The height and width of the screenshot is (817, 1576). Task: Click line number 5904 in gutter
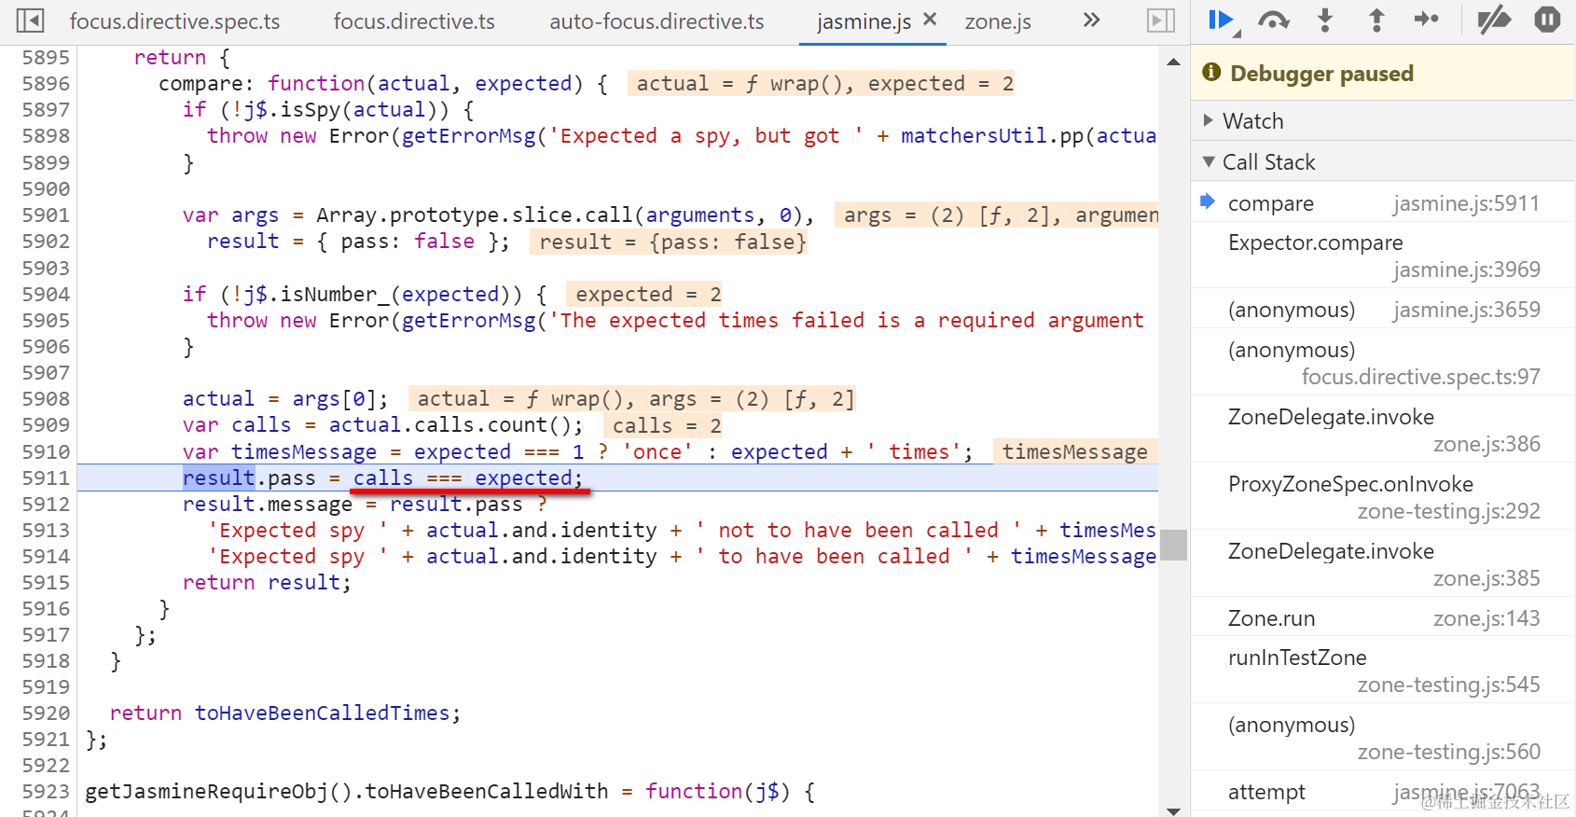(46, 295)
